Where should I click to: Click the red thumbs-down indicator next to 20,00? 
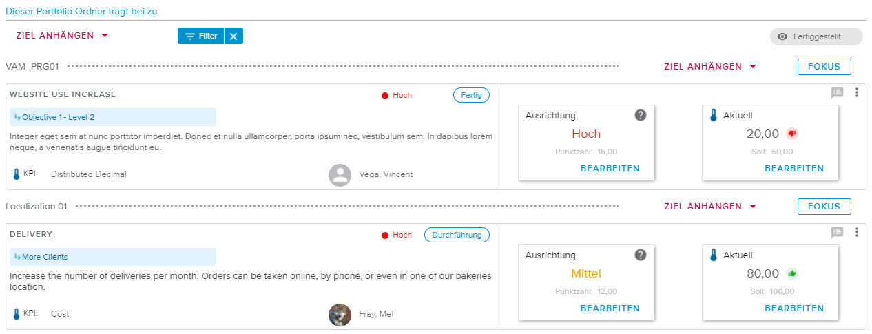click(791, 134)
